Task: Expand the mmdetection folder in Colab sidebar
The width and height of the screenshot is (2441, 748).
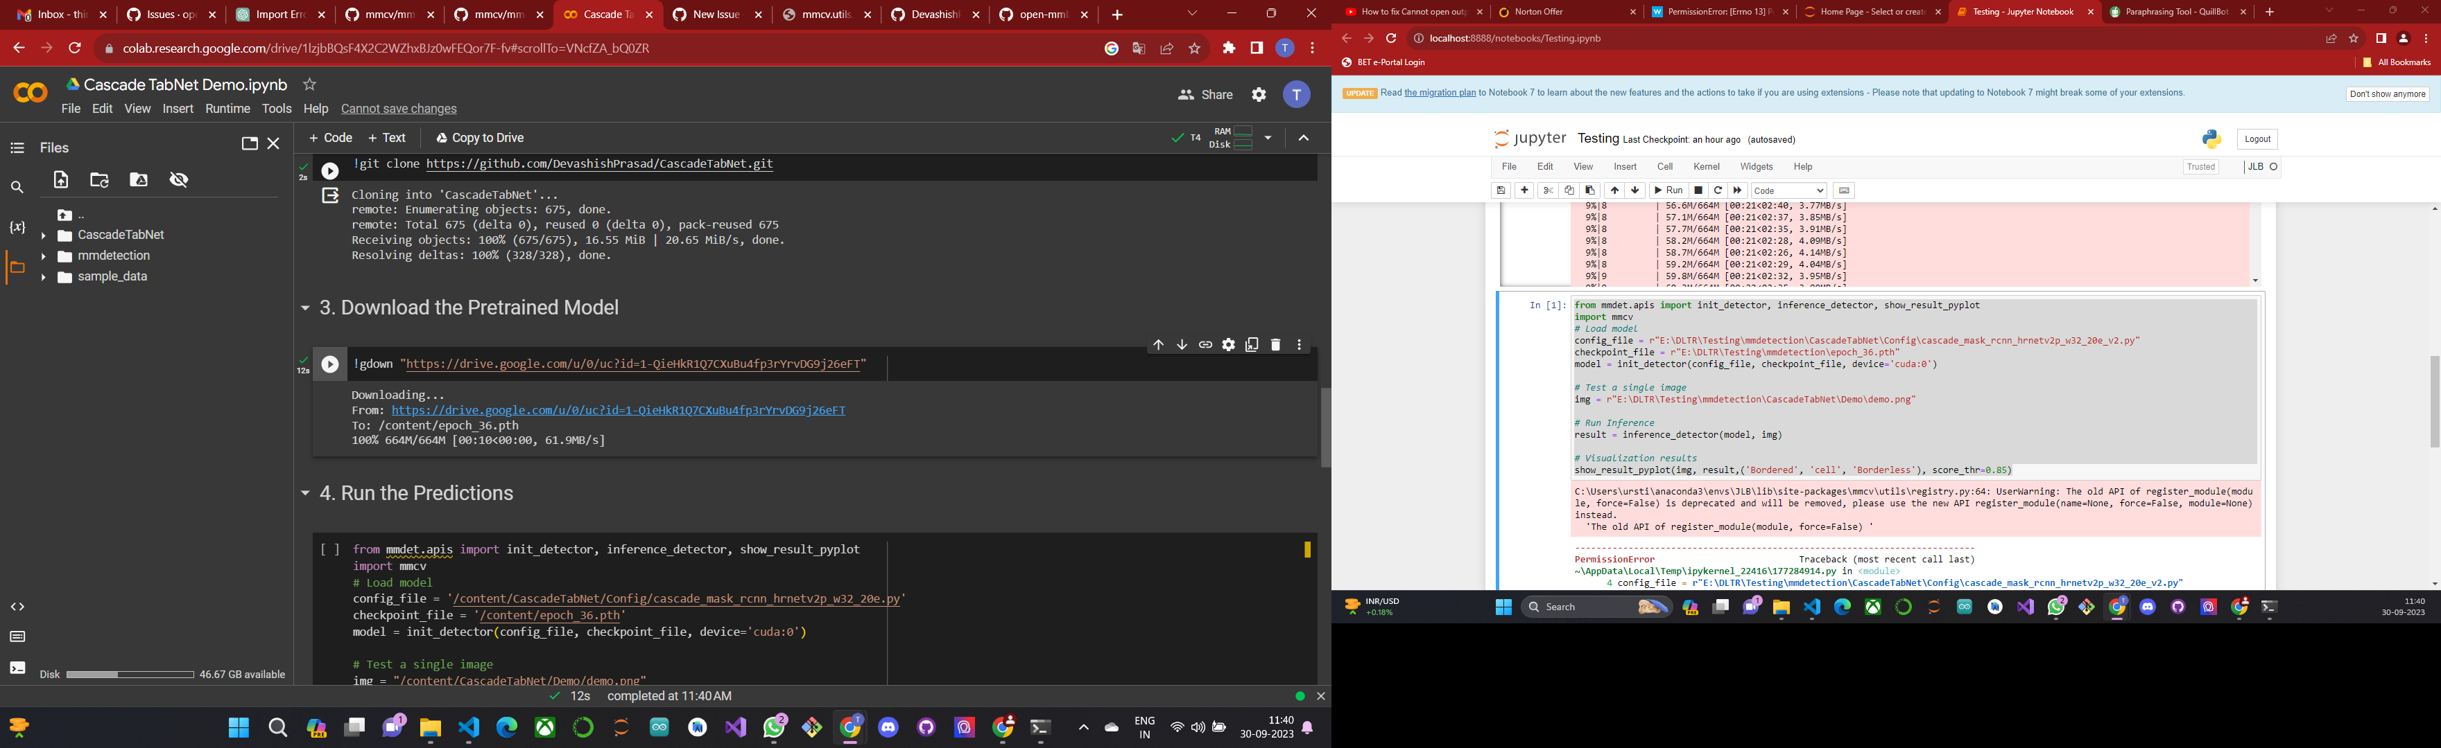Action: pyautogui.click(x=44, y=256)
